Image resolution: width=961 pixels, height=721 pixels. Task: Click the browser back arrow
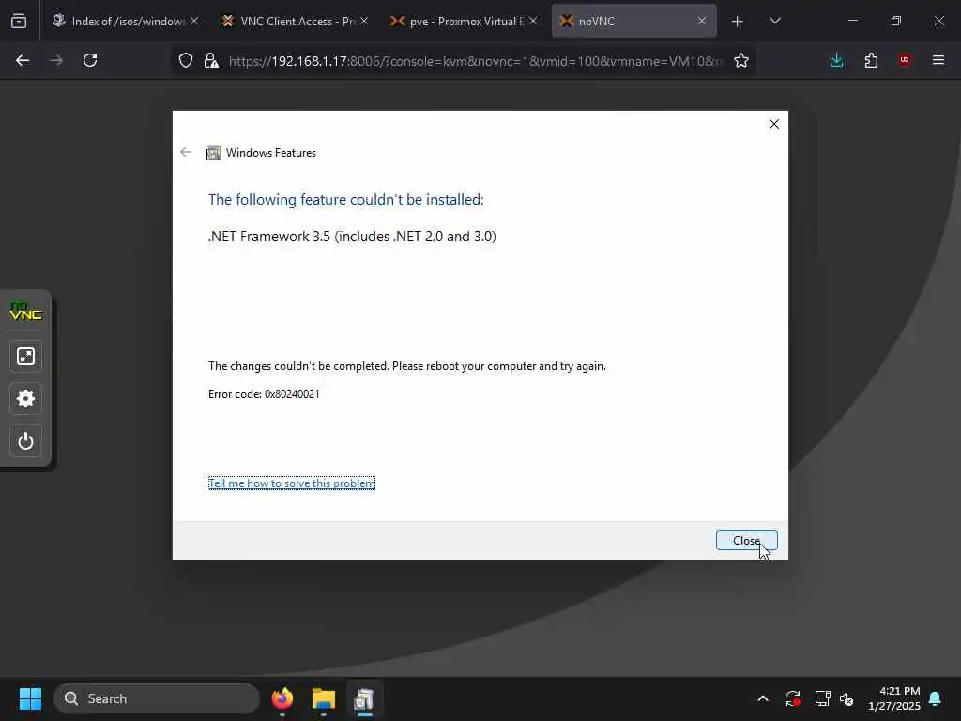pyautogui.click(x=23, y=60)
